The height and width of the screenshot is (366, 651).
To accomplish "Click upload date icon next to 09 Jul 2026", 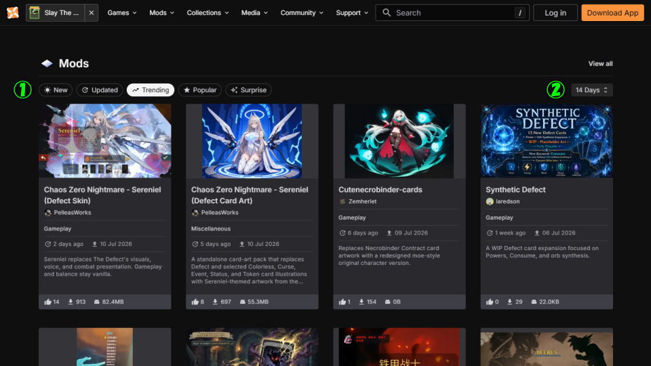I will tap(389, 232).
